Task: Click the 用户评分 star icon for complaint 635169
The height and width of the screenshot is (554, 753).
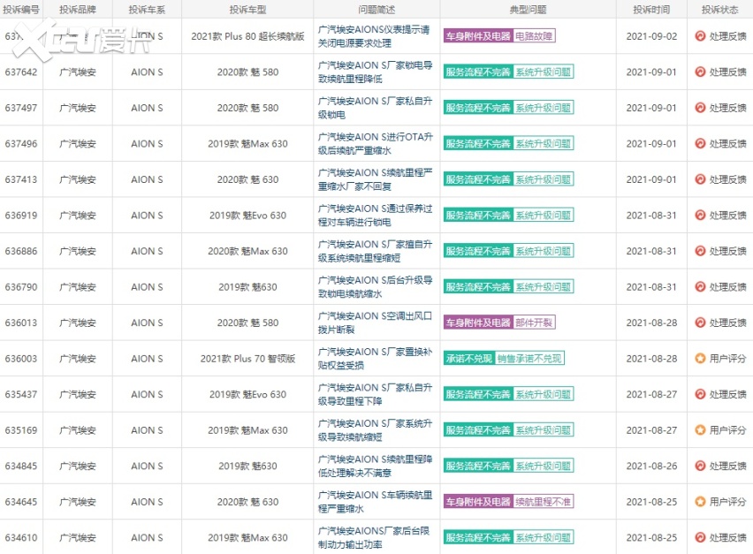Action: [x=700, y=430]
